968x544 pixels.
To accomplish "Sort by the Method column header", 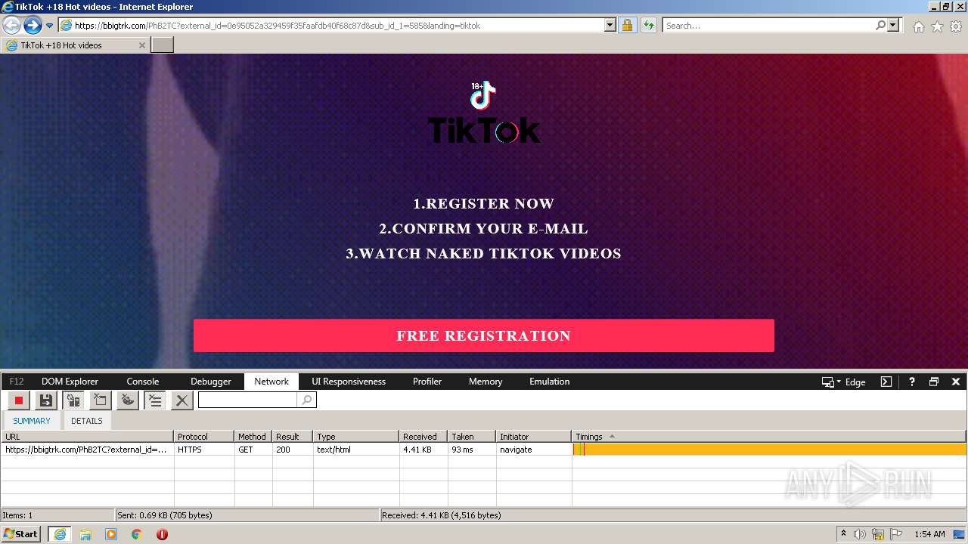I will click(x=253, y=437).
